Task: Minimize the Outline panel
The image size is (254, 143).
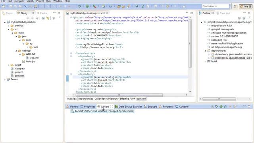Action: click(244, 13)
